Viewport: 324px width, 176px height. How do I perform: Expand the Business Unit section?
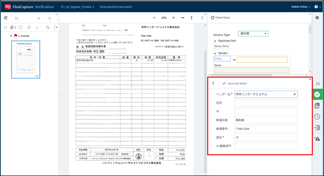click(x=215, y=41)
